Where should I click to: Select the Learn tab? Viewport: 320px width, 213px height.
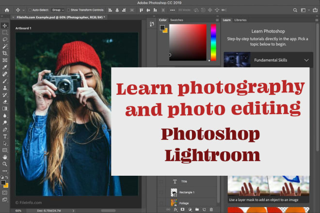point(226,20)
